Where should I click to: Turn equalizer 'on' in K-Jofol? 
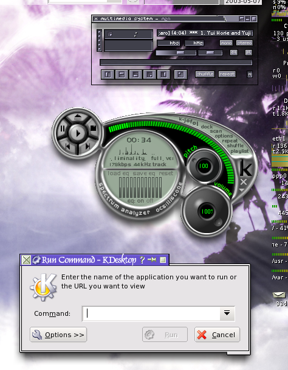click(x=140, y=201)
